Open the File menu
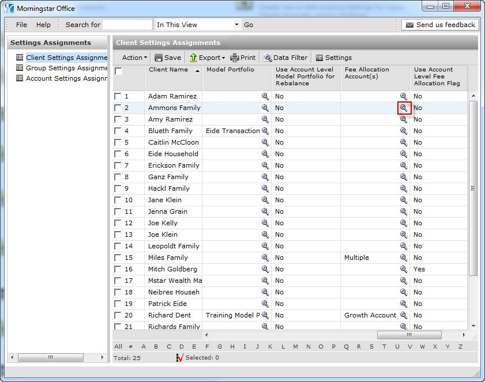The height and width of the screenshot is (382, 485). point(21,25)
